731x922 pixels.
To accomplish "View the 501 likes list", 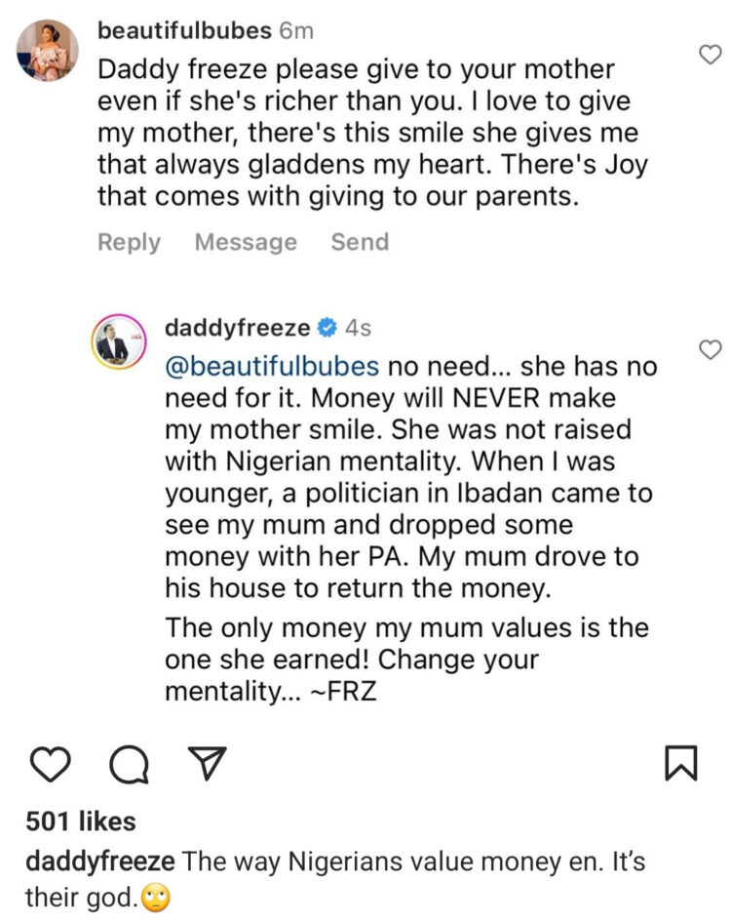I will 80,822.
